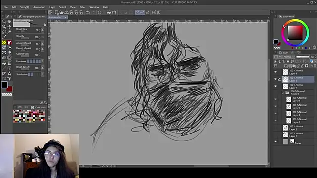Open Brush density dynamics button
This screenshot has height=178, width=317.
click(43, 68)
